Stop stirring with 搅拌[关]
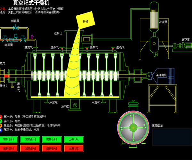 52,148
